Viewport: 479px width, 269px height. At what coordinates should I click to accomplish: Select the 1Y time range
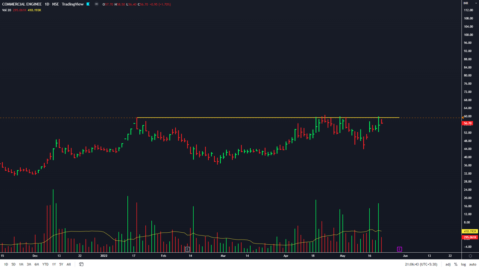coord(54,264)
